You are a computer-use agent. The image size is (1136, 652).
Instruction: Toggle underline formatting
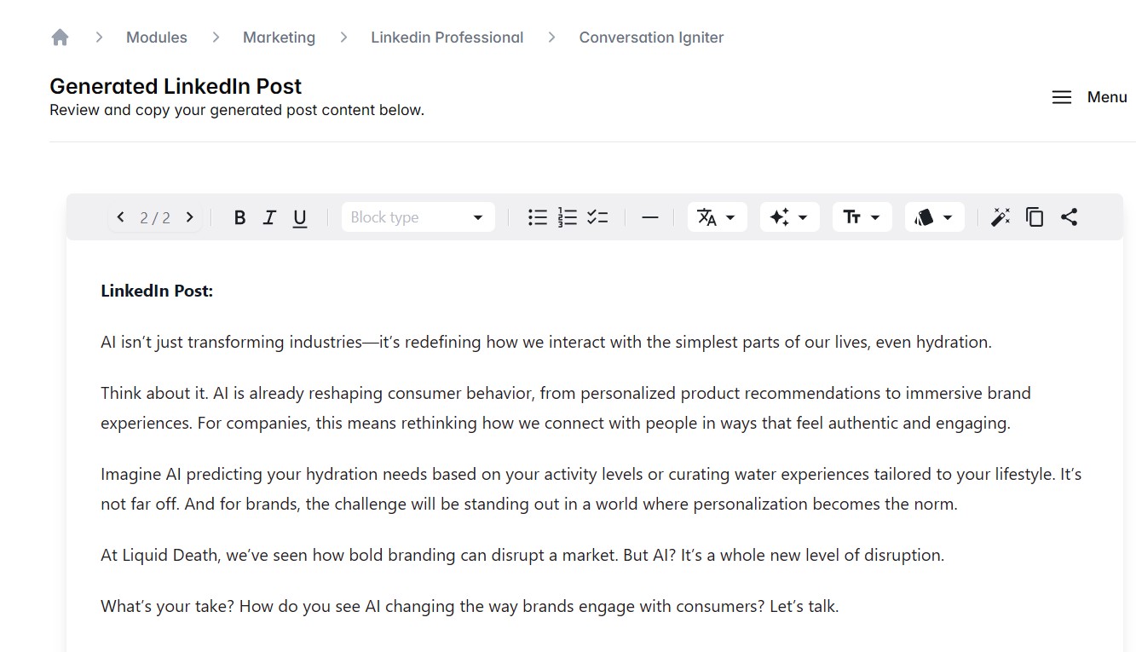(299, 217)
